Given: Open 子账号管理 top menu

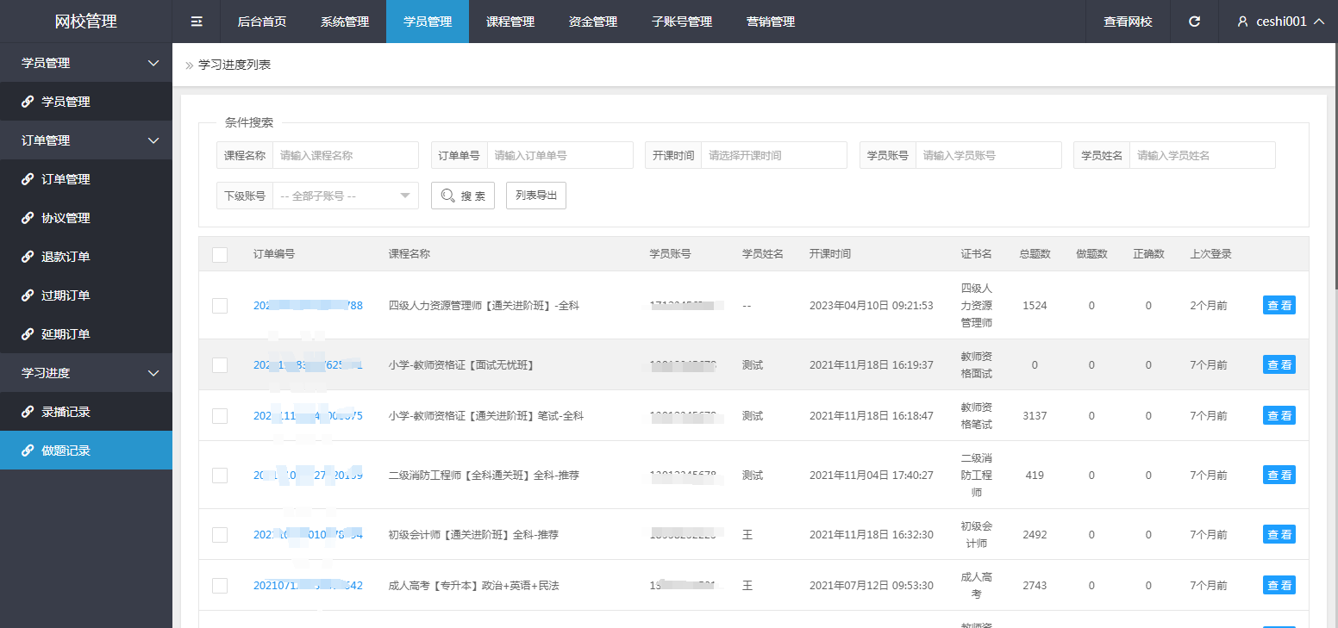Looking at the screenshot, I should [x=682, y=22].
